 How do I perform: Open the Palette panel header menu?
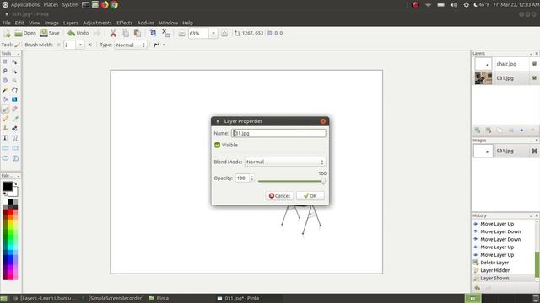click(19, 176)
